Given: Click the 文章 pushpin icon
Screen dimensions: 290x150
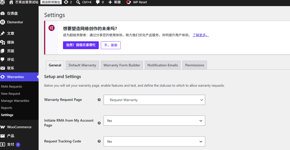Looking at the screenshot, I should (3, 33).
